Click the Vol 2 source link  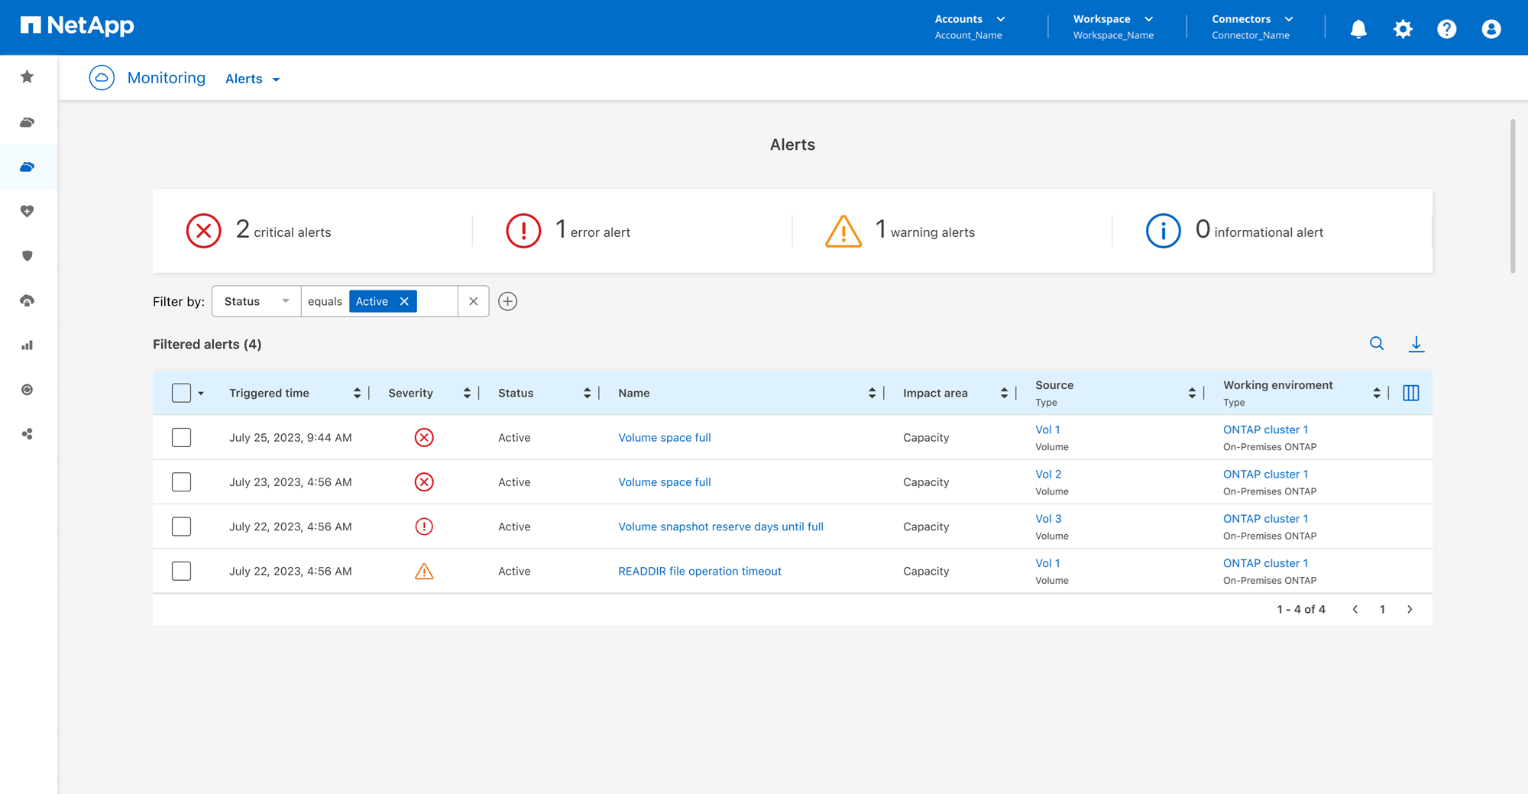point(1047,474)
